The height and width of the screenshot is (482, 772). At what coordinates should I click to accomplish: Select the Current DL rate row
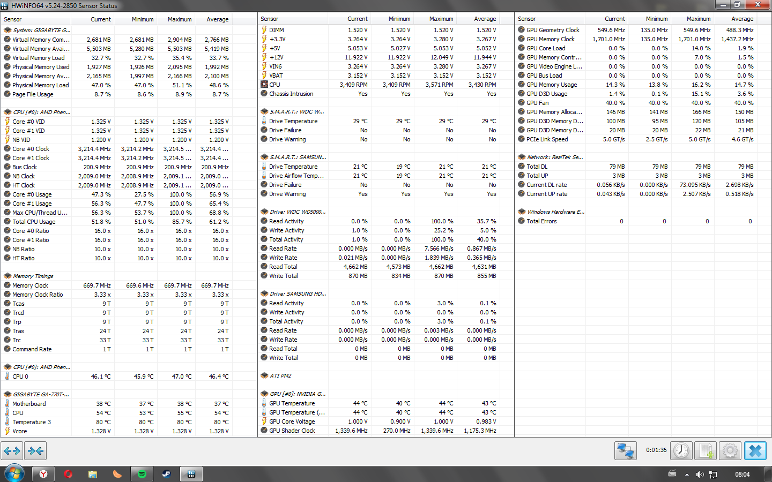pos(643,185)
